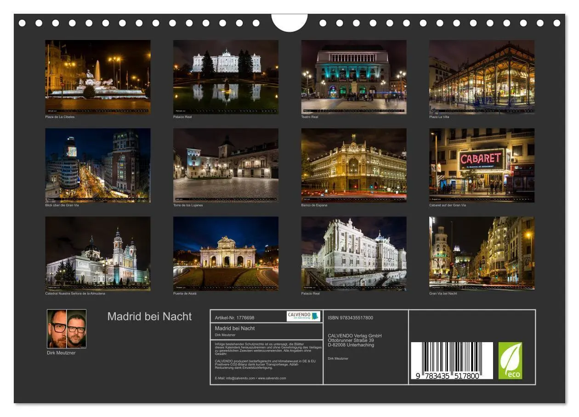Screen dimensions: 579x417
Task: Click the barcode number 9 783435 517800
Action: click(x=448, y=376)
